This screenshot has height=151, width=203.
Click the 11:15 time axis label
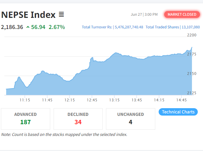tap(25, 100)
